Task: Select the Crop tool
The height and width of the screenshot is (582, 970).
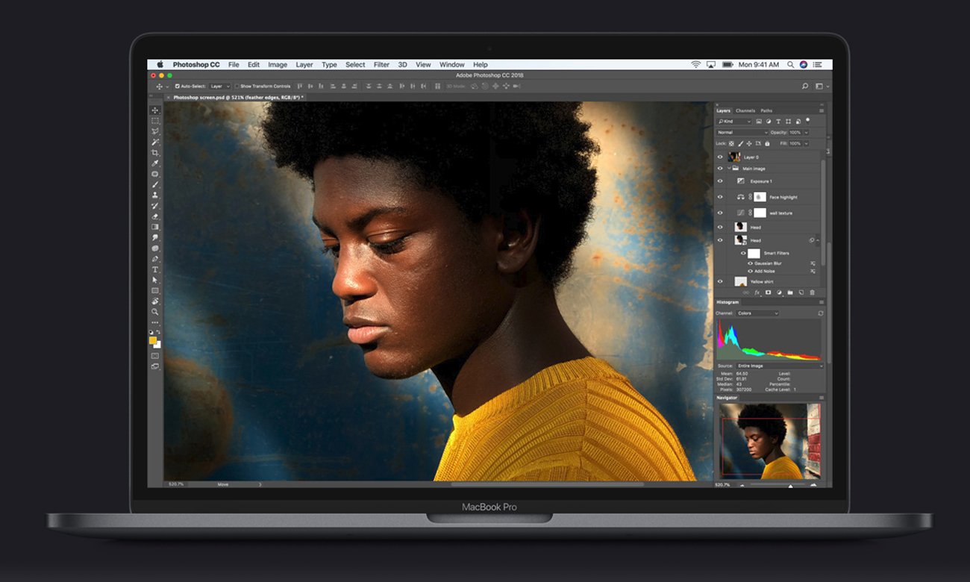Action: (x=155, y=153)
